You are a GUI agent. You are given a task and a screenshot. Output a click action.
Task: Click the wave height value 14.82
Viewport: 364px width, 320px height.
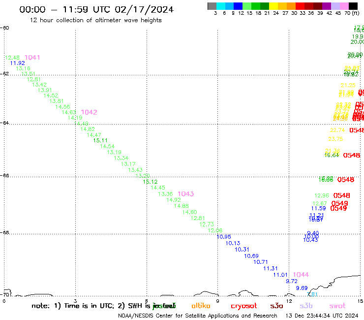point(88,129)
